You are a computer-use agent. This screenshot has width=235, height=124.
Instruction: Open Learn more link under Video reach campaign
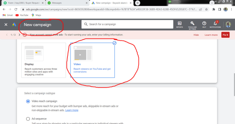pyautogui.click(x=72, y=110)
